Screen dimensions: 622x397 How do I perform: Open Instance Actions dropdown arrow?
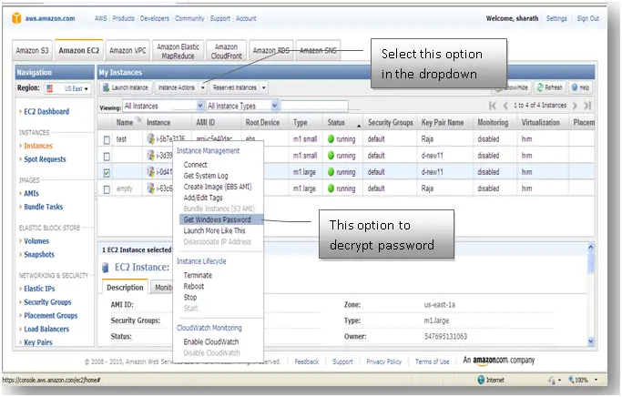(x=203, y=87)
